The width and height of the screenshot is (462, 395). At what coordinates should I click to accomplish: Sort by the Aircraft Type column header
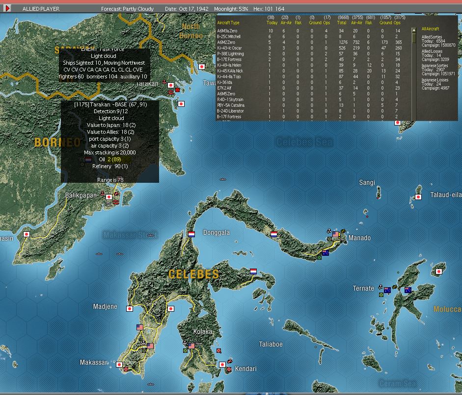(x=228, y=23)
